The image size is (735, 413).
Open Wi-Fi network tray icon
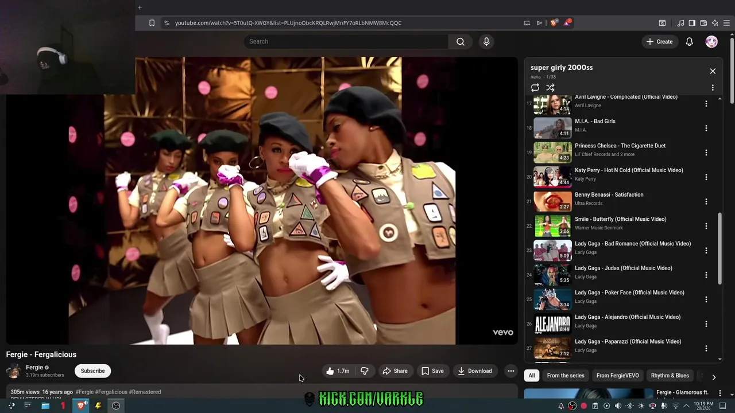tap(675, 406)
